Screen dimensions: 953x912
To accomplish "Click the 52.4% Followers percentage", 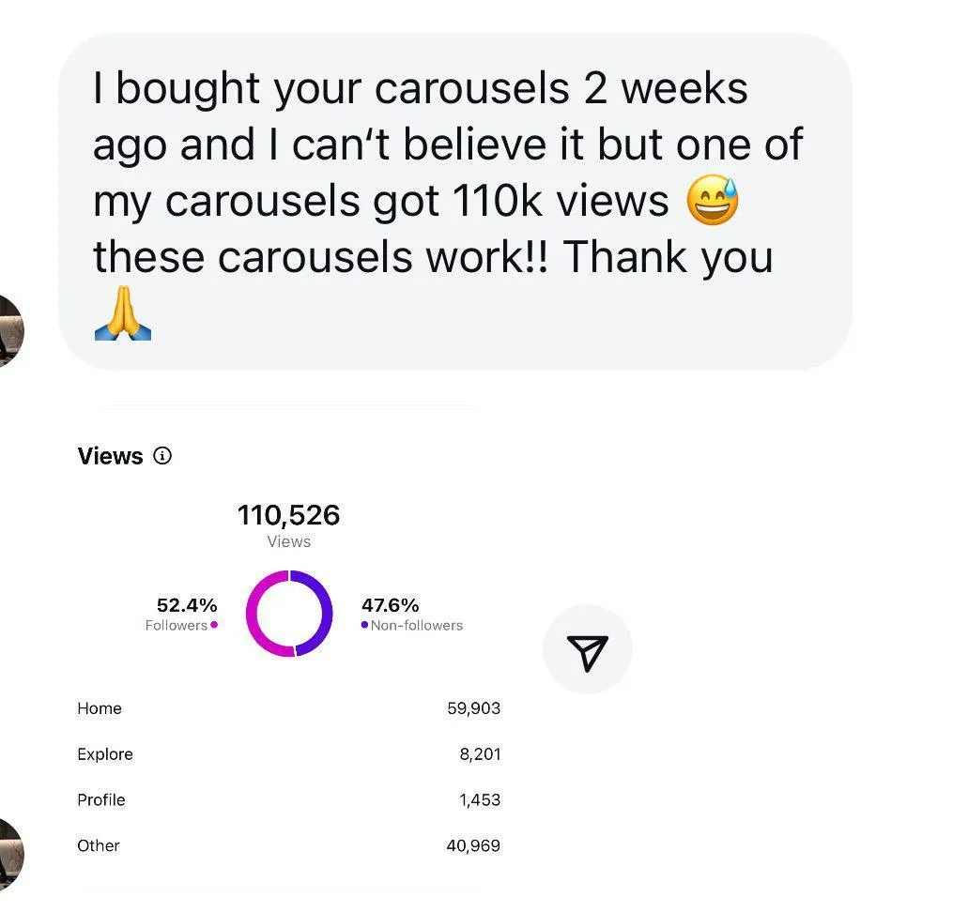I will click(x=187, y=605).
